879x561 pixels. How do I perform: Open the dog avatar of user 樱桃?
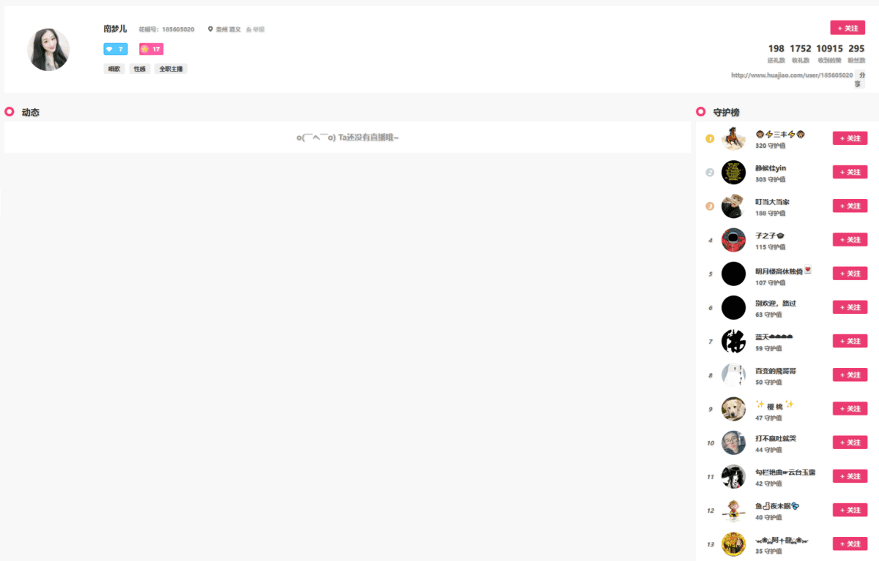point(733,409)
